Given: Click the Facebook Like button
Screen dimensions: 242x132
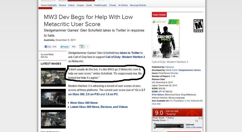Looking at the screenshot, I should pyautogui.click(x=48, y=47).
